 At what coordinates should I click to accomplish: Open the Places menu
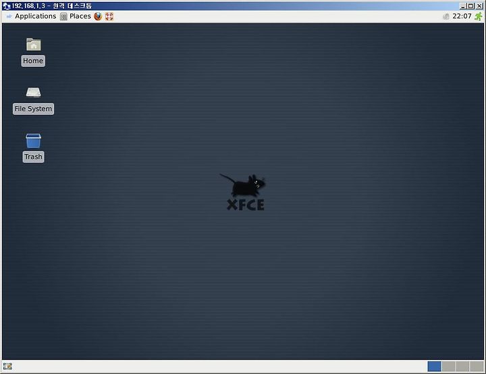(76, 16)
